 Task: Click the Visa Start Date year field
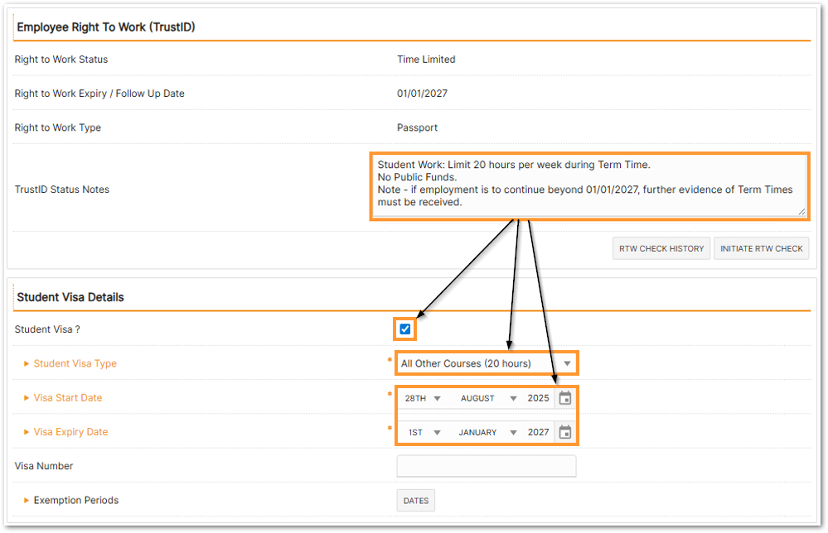pos(538,398)
